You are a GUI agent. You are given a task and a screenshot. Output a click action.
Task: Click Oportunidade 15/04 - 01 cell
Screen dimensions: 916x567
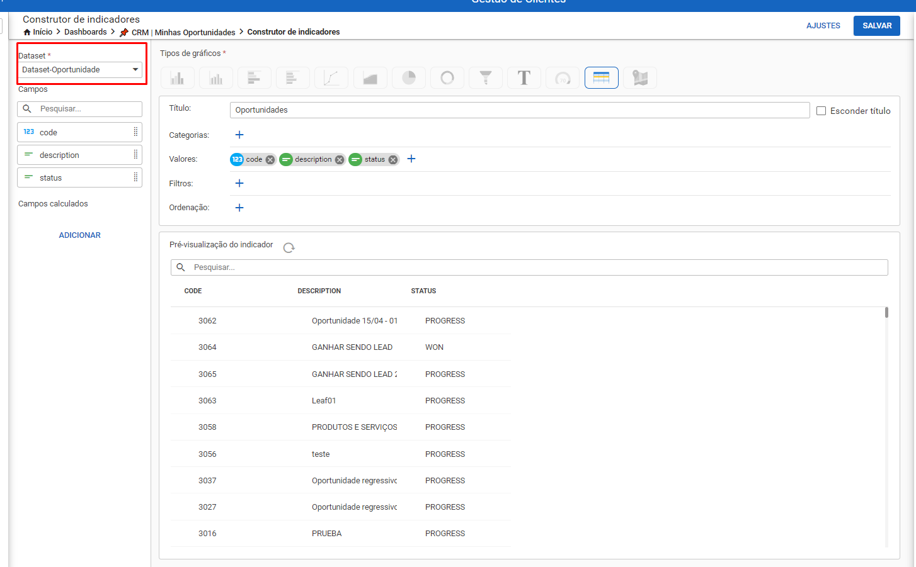click(355, 321)
